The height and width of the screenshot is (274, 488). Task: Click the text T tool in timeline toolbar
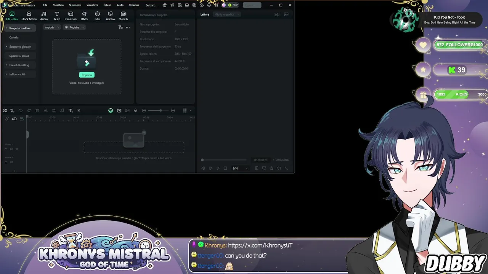[71, 110]
